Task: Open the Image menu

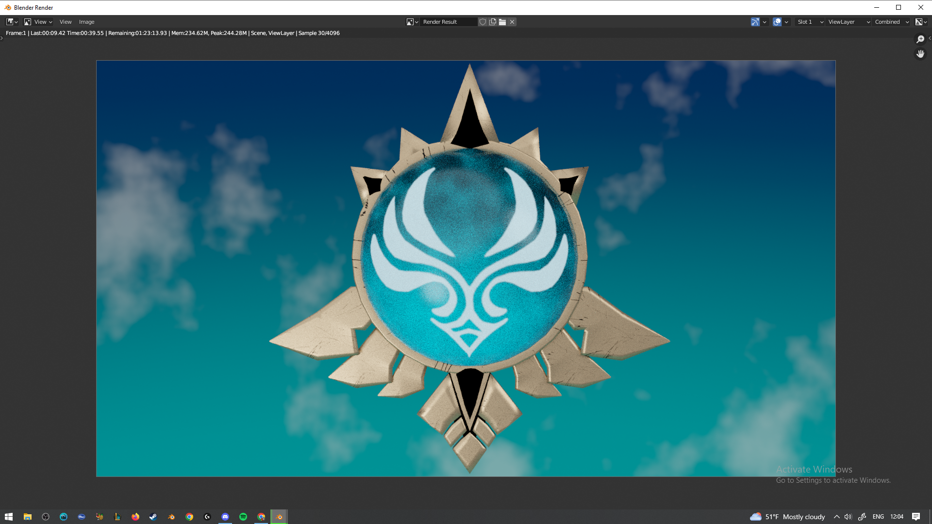Action: coord(86,22)
